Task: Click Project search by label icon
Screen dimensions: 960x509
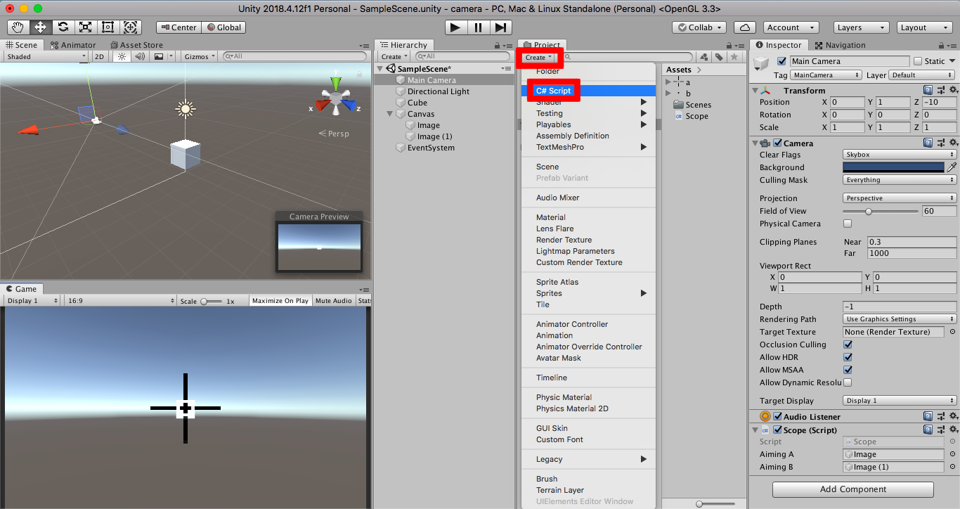Action: [x=720, y=57]
